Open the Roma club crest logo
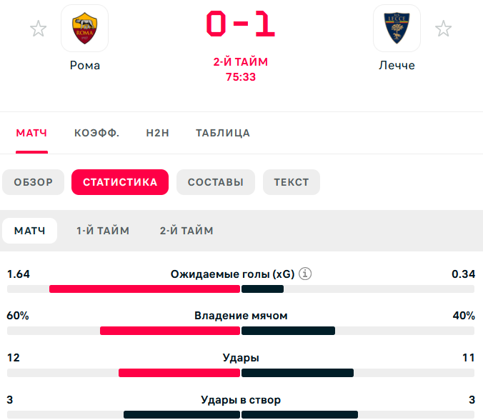This screenshot has height=420, width=483. (x=85, y=28)
